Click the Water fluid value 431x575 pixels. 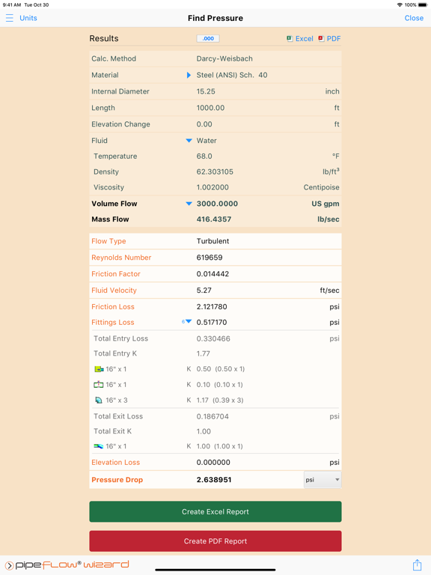(x=207, y=141)
